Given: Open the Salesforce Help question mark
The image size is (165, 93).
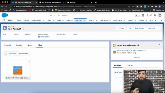Looking at the screenshot, I should tap(147, 15).
